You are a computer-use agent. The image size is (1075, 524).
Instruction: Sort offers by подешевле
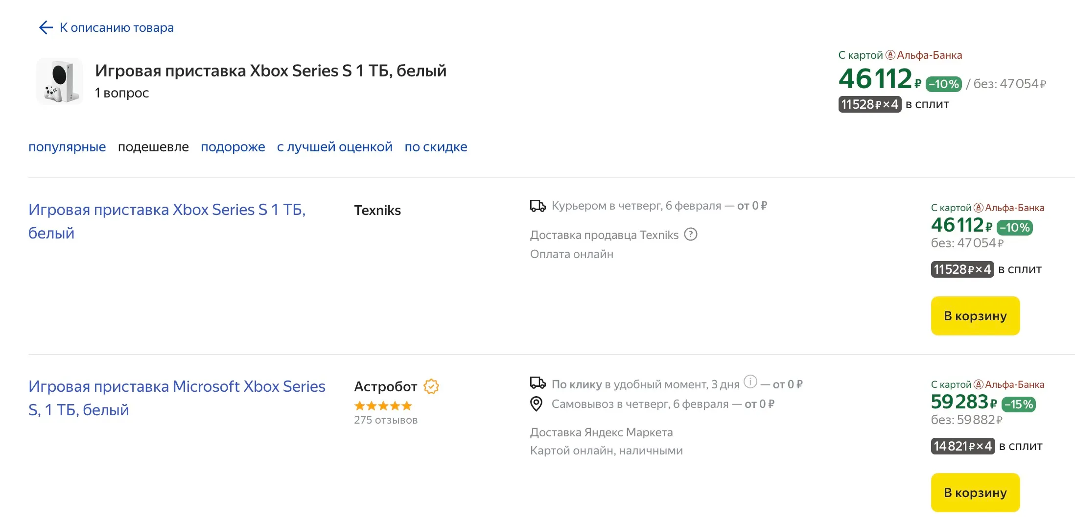click(x=153, y=147)
